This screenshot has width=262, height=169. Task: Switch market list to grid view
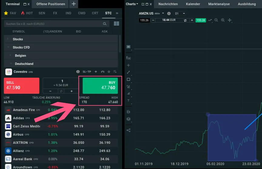116,24
